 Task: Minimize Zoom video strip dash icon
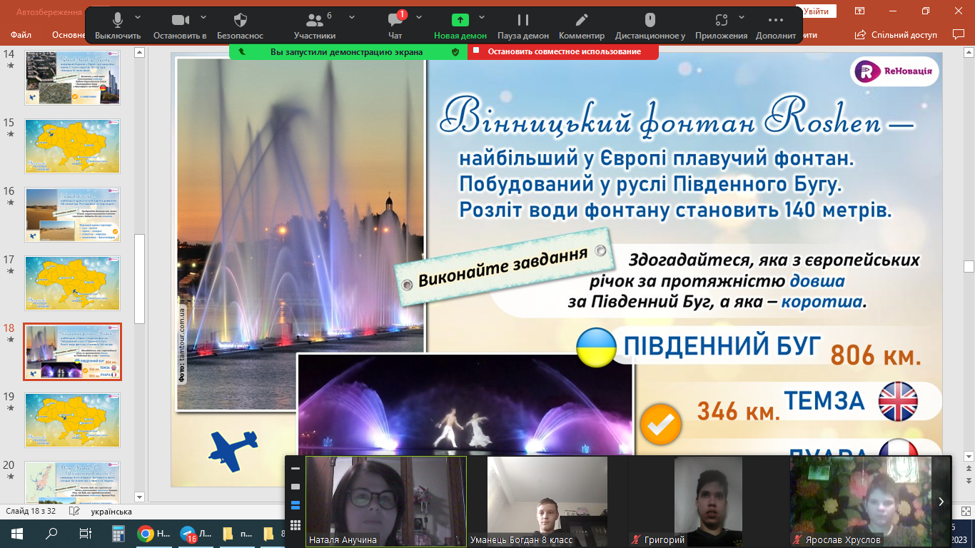[295, 469]
